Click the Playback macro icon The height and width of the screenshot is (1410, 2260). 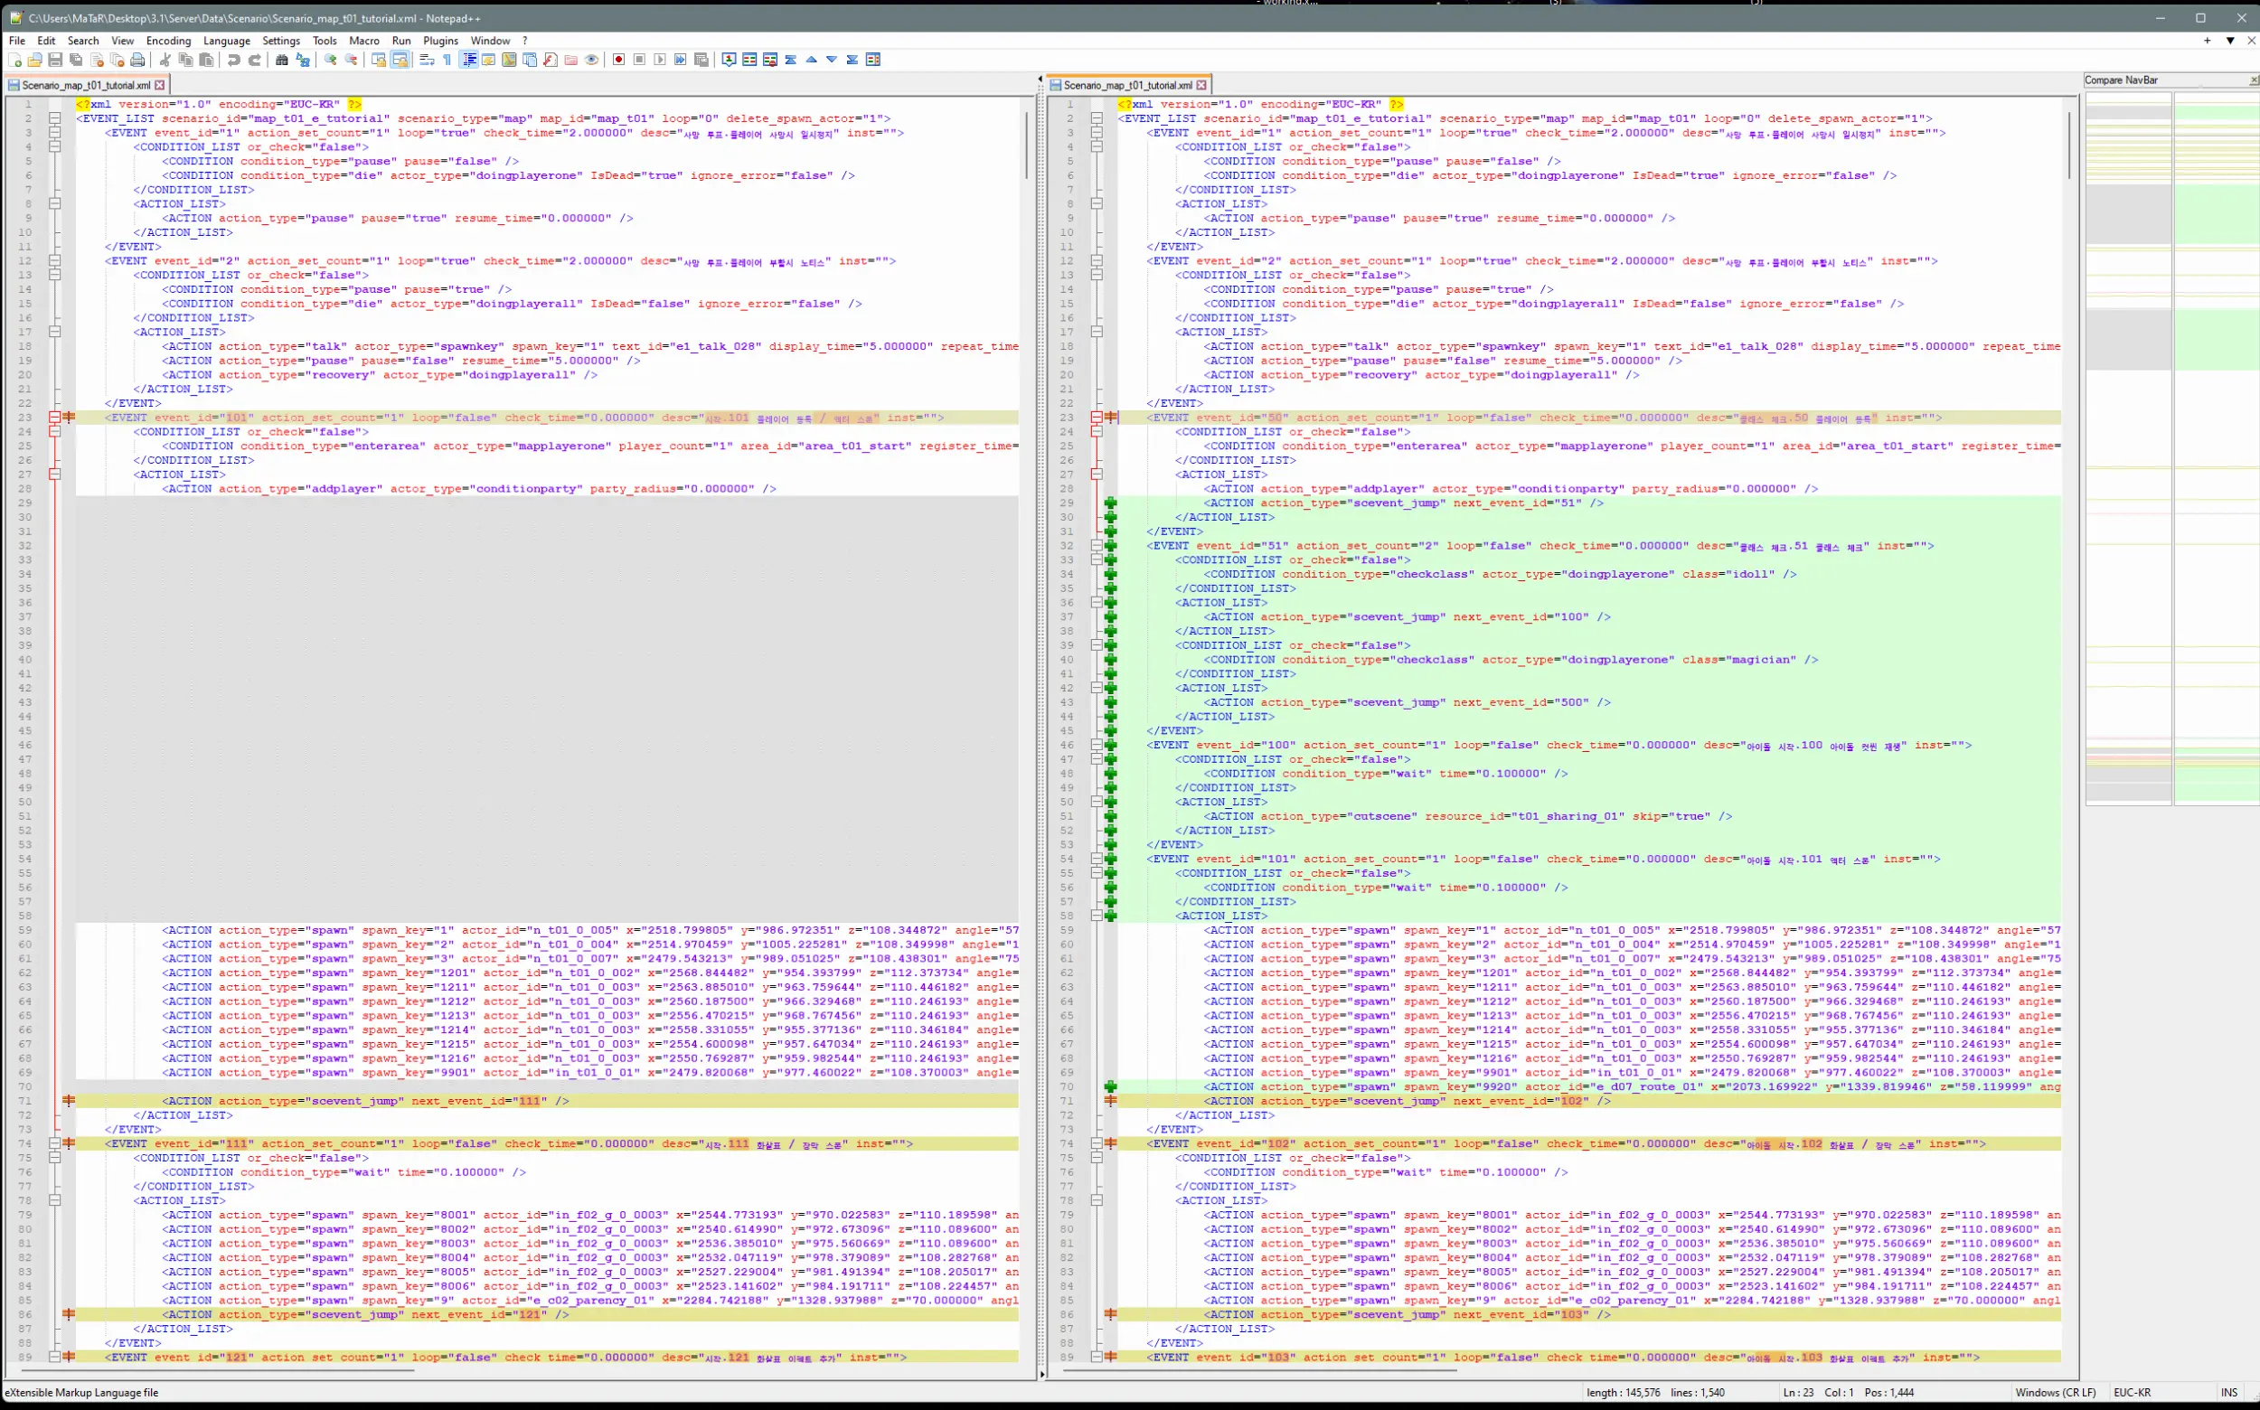[x=660, y=60]
